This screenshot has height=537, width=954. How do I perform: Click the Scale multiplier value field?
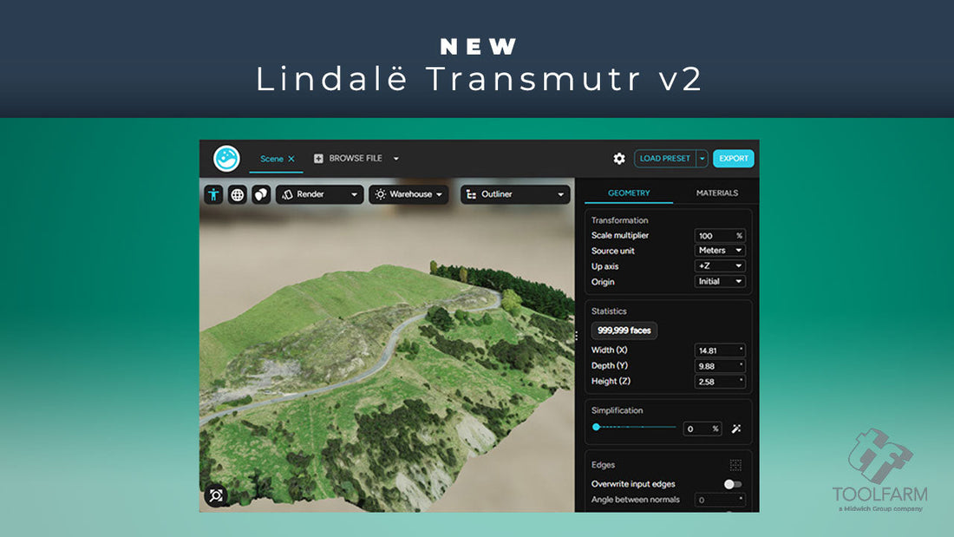point(720,236)
